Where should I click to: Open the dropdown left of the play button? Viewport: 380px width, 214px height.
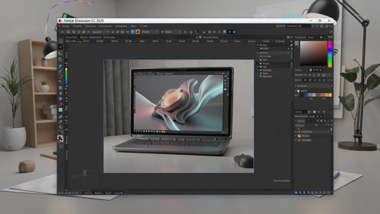[173, 32]
